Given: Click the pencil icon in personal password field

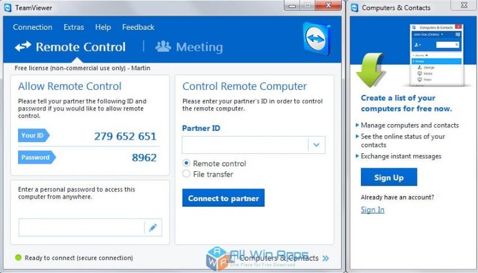Looking at the screenshot, I should tap(153, 228).
